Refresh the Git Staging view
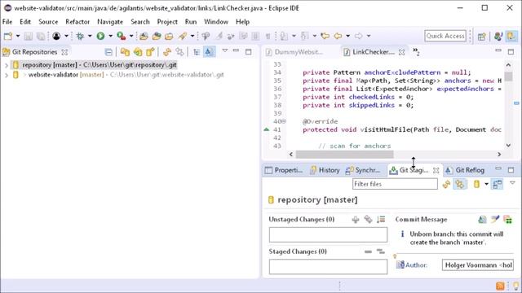 [x=447, y=184]
